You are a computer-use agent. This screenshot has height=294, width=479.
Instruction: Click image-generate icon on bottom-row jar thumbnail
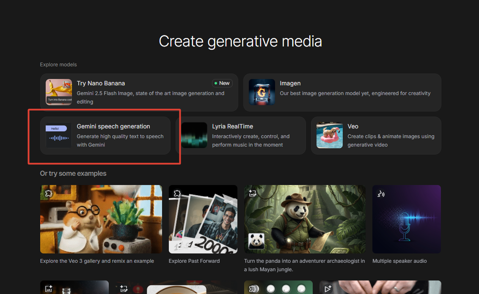pyautogui.click(x=49, y=289)
